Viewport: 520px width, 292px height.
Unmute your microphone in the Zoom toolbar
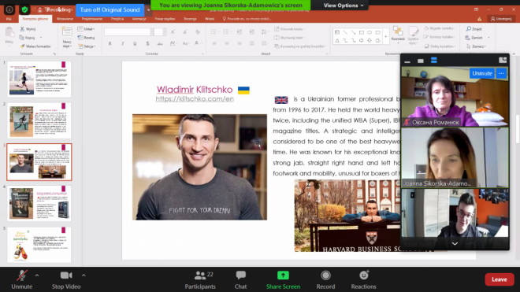[22, 279]
